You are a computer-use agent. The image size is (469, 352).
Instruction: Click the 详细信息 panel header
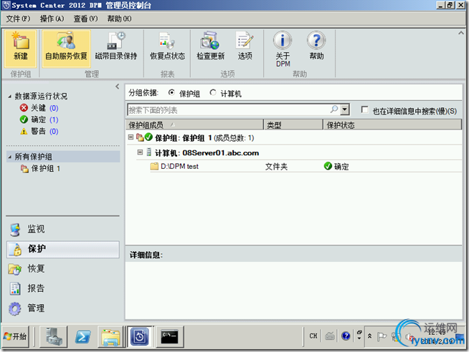tap(294, 255)
